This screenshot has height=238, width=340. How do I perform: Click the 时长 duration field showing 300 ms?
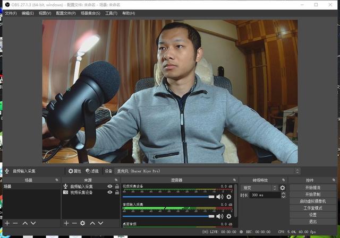pos(263,195)
